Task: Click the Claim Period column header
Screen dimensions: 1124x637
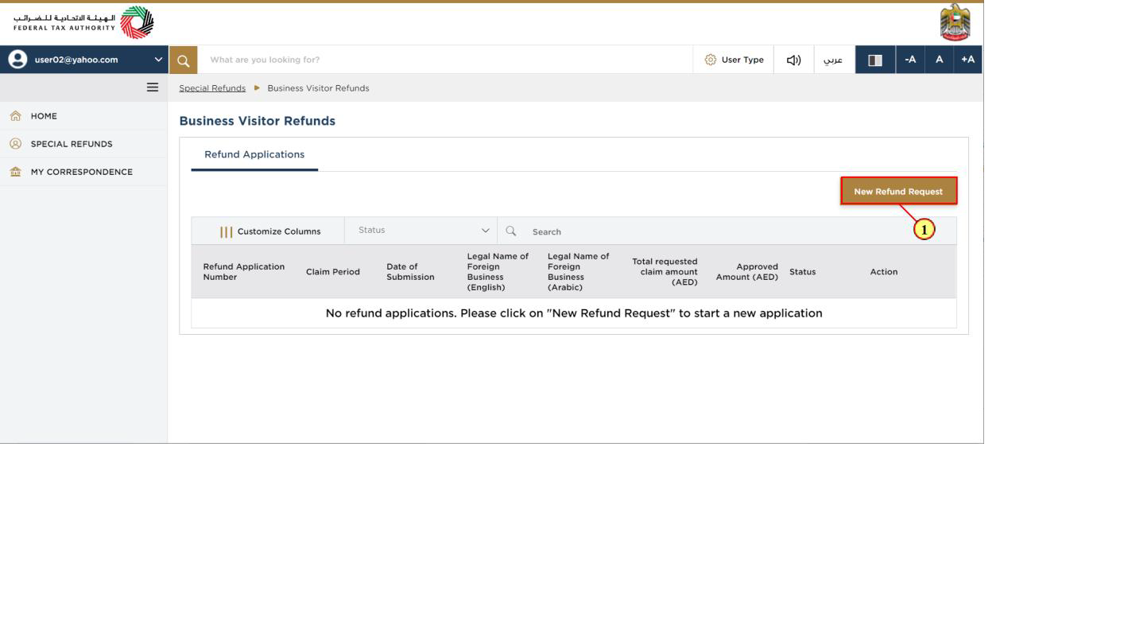Action: [333, 272]
